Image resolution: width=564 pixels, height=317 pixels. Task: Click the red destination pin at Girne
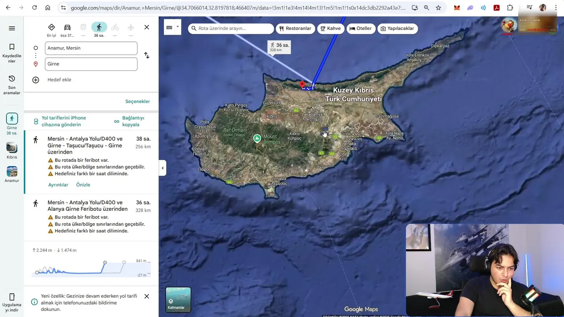coord(302,84)
